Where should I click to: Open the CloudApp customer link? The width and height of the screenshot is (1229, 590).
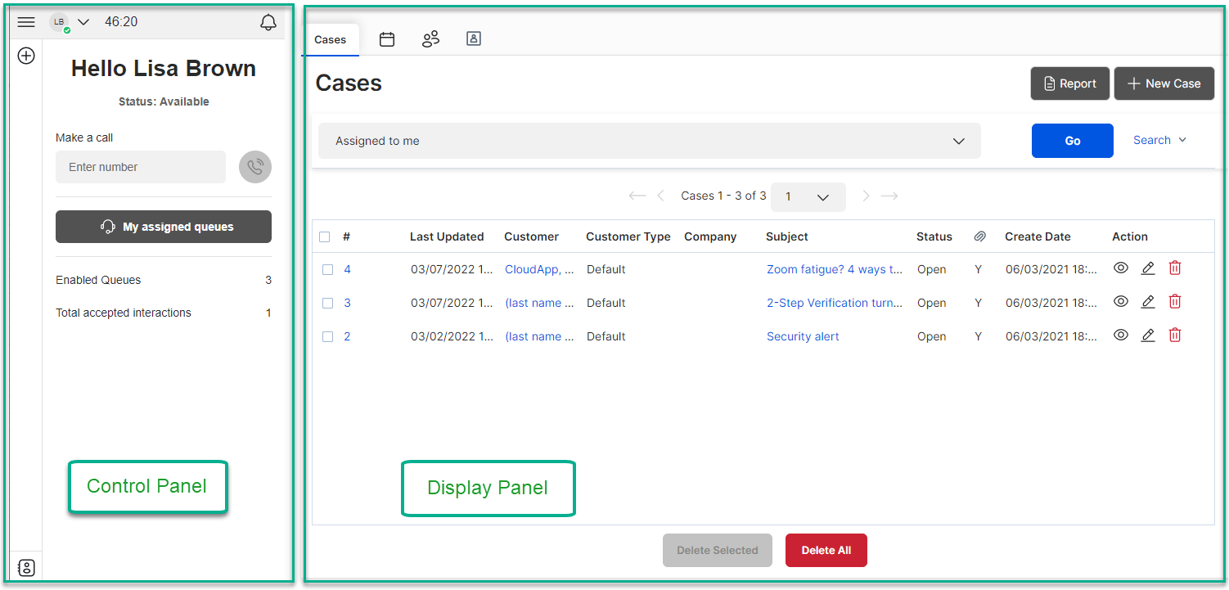539,269
